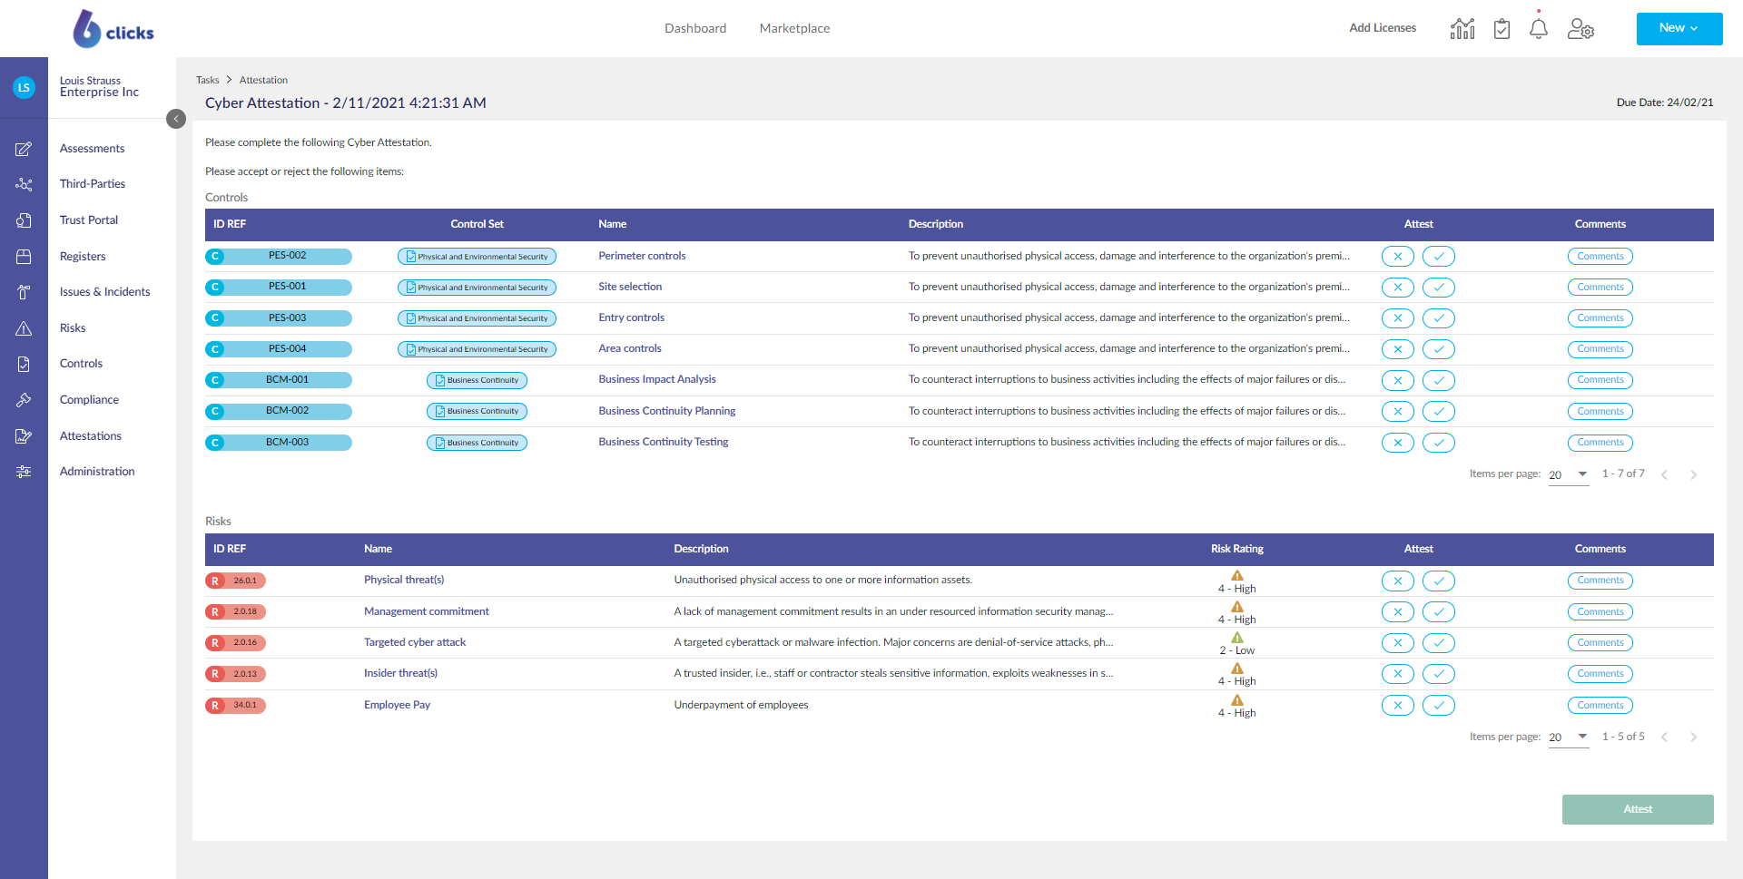Image resolution: width=1743 pixels, height=879 pixels.
Task: Click the Trust Portal sidebar icon
Action: 25,220
